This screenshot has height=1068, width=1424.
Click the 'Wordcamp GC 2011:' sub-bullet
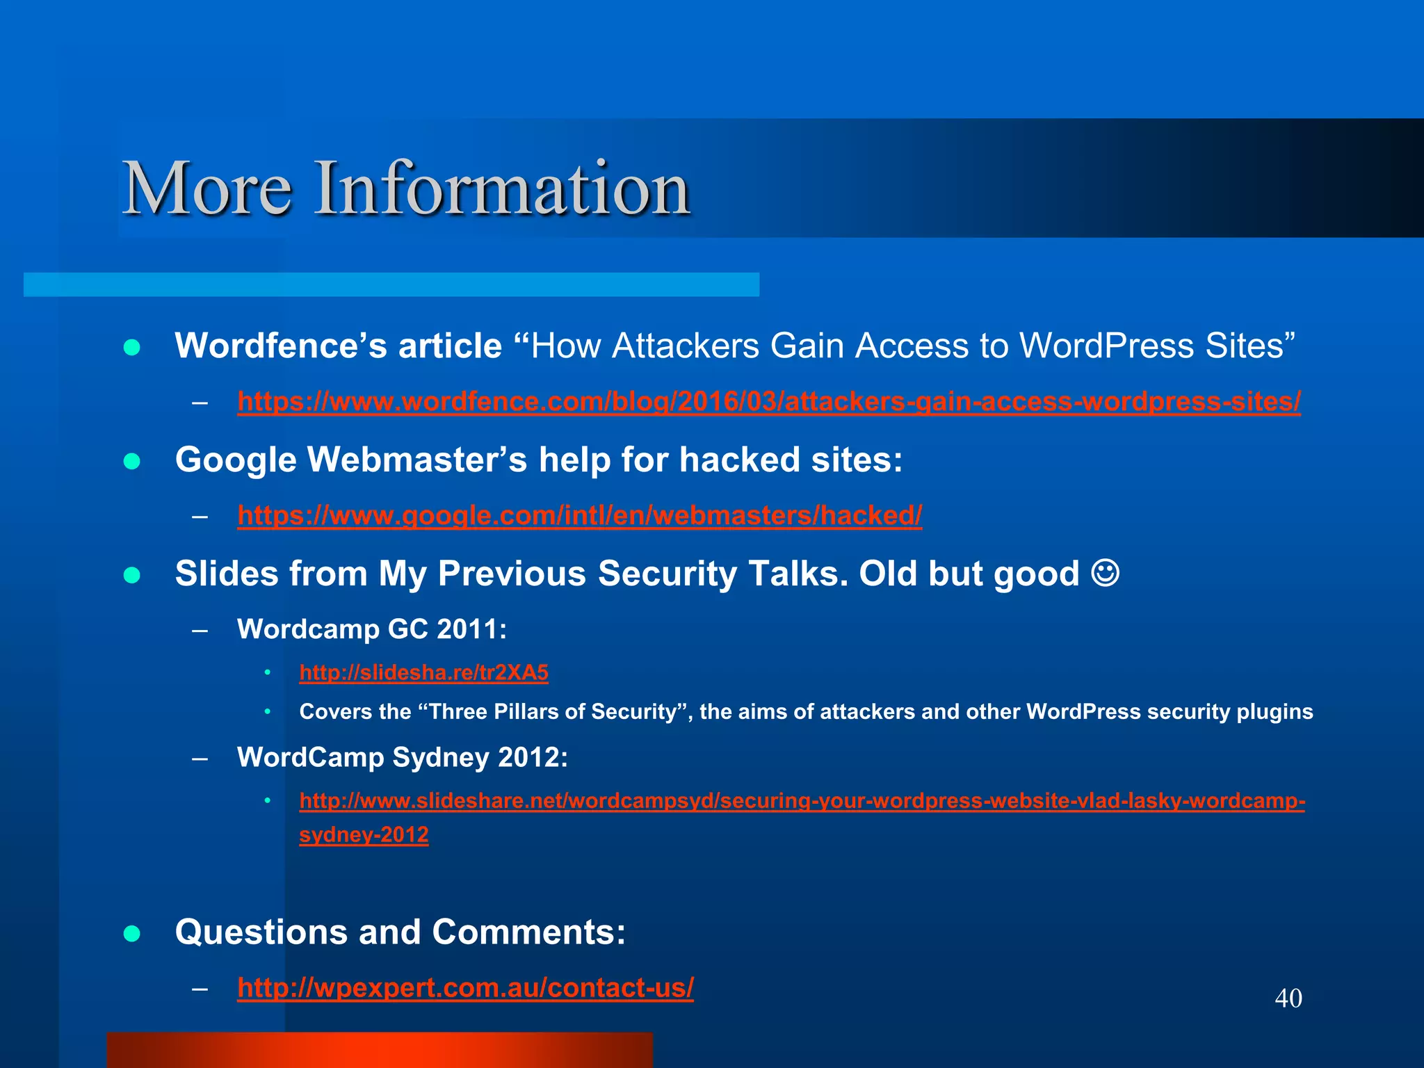click(x=372, y=629)
